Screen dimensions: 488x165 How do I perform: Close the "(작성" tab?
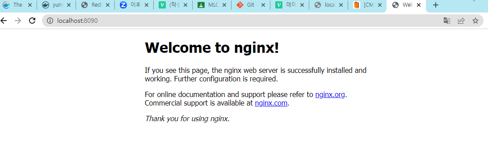[x=185, y=5]
